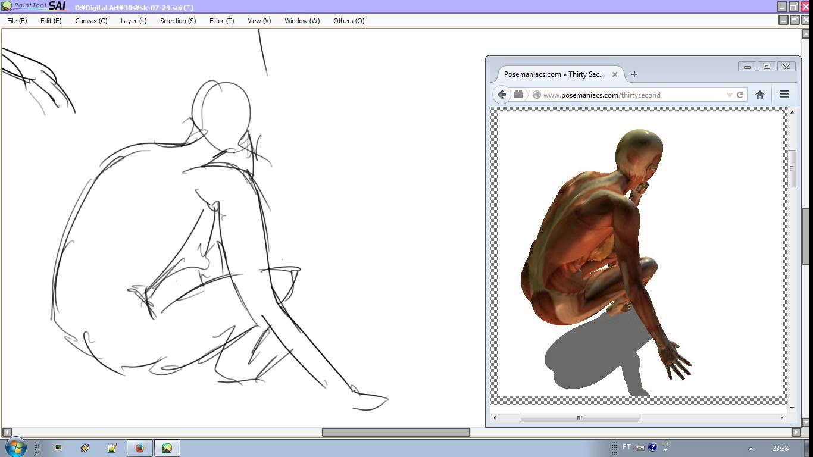Image resolution: width=813 pixels, height=457 pixels.
Task: Click the site identity globe in the address bar
Action: (x=536, y=94)
